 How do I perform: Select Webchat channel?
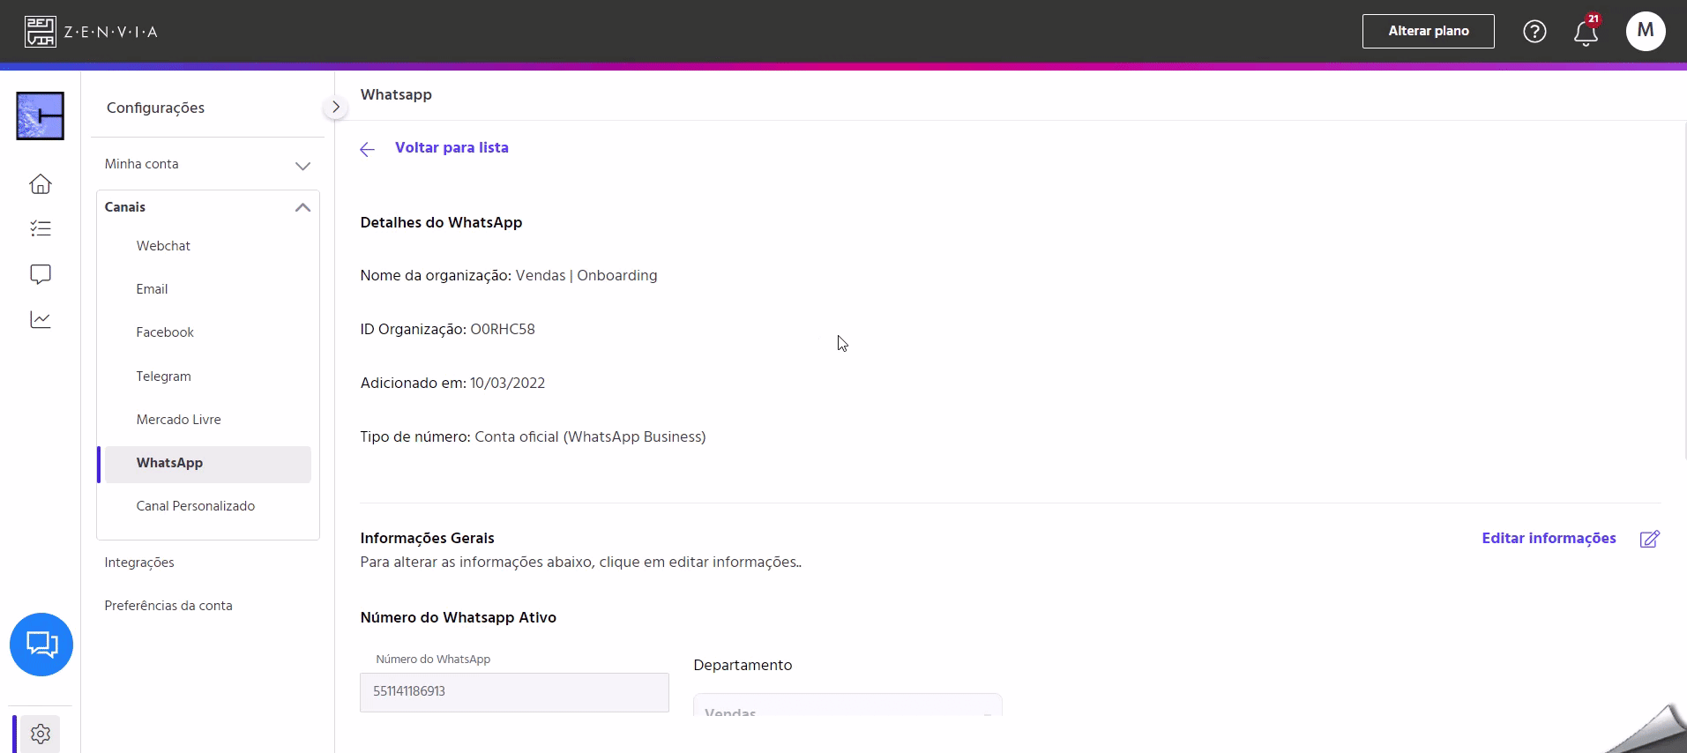[x=163, y=246]
